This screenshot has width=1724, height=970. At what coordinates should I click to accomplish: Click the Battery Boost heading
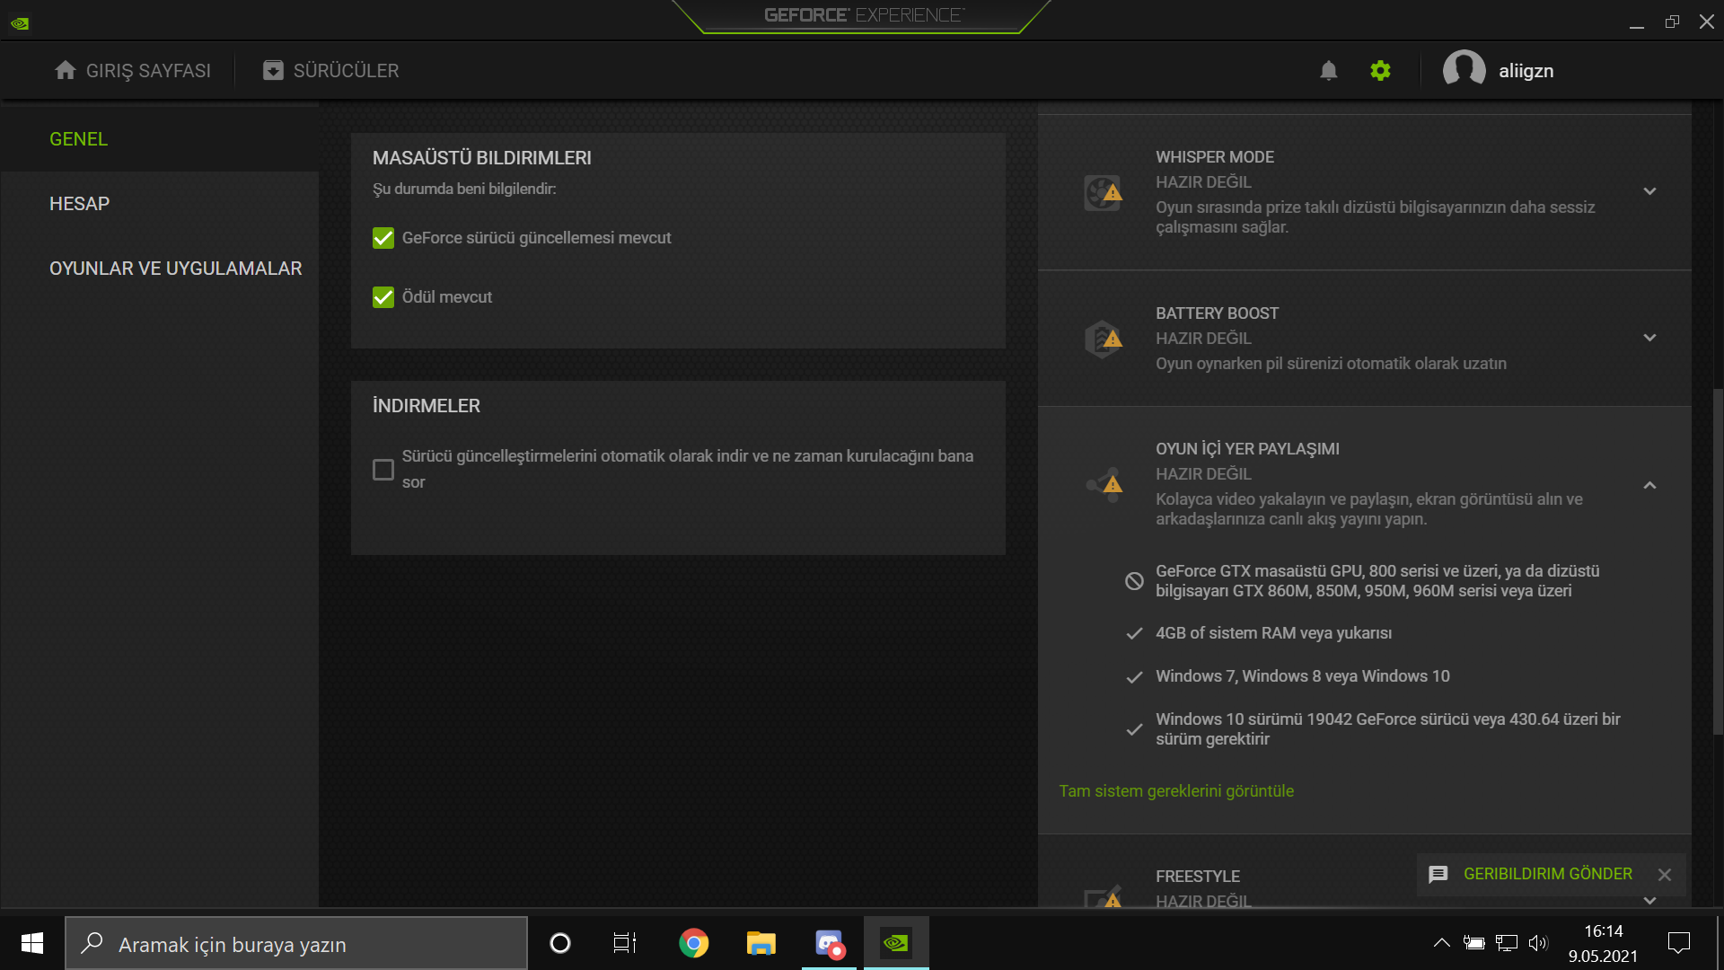(x=1217, y=313)
